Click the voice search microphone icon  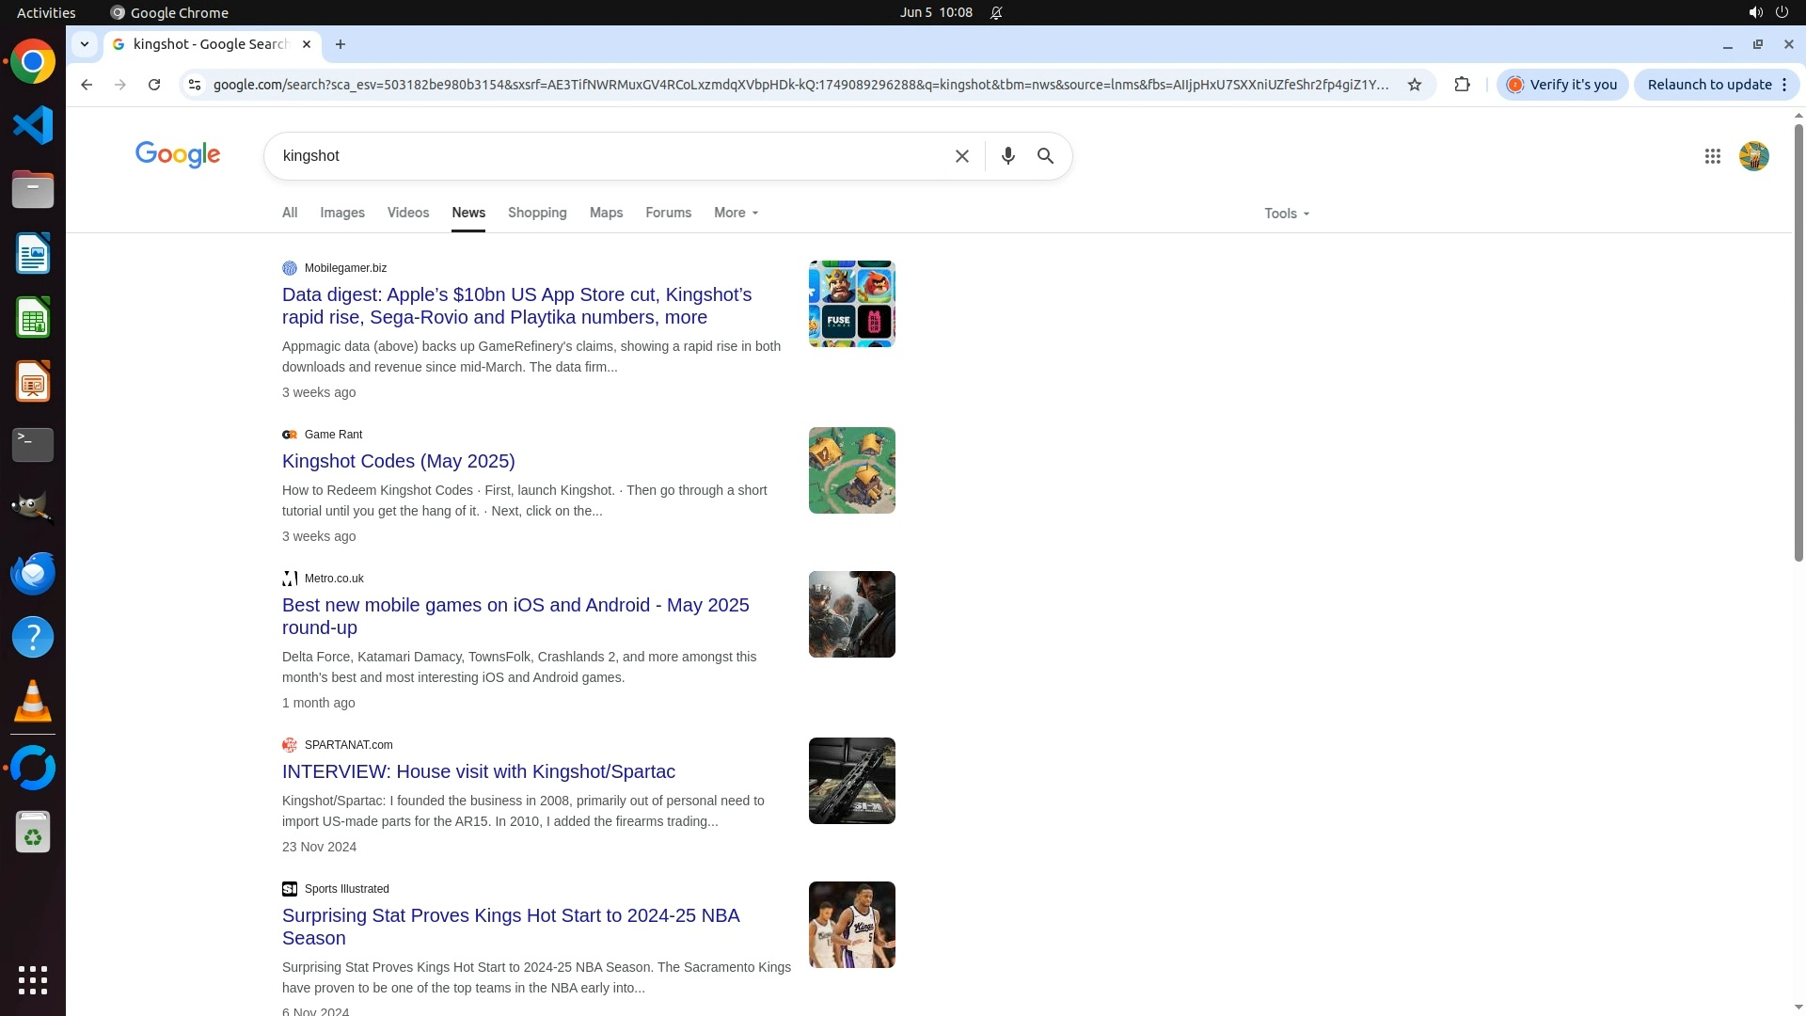coord(1007,156)
